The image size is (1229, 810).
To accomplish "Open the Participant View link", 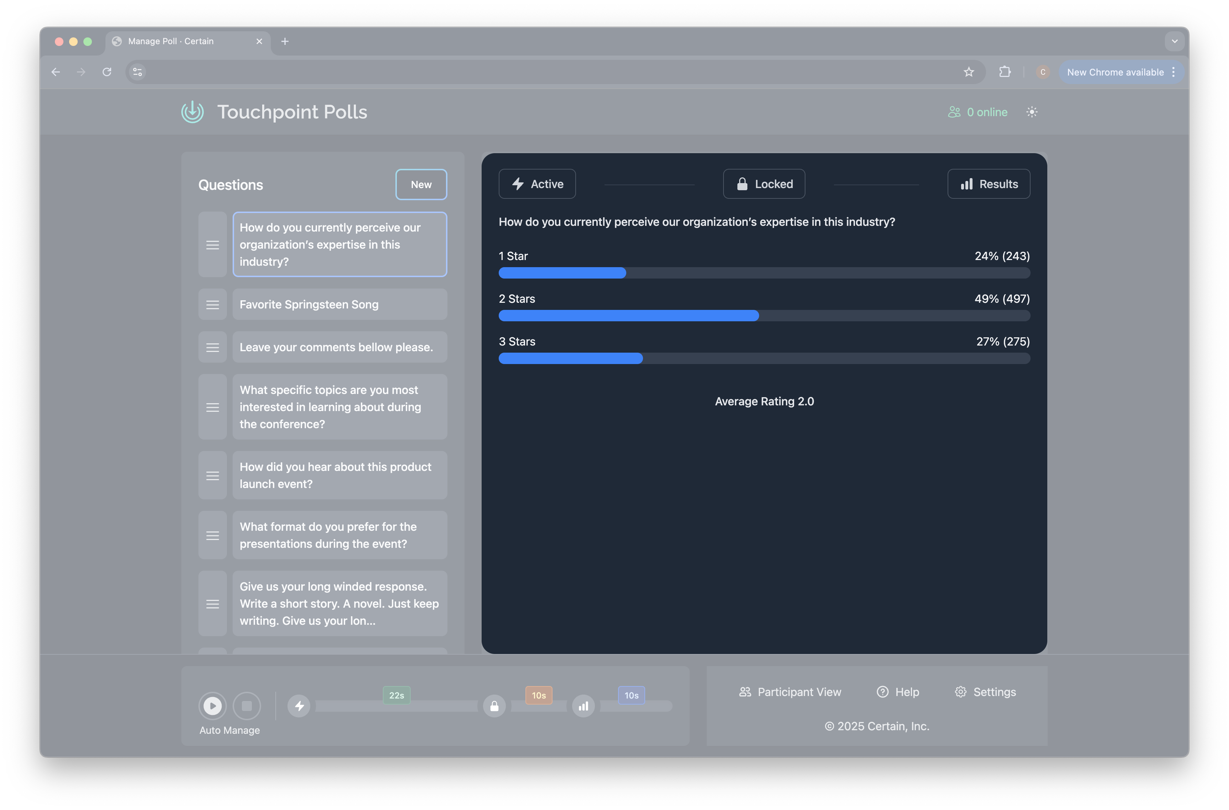I will [x=790, y=692].
